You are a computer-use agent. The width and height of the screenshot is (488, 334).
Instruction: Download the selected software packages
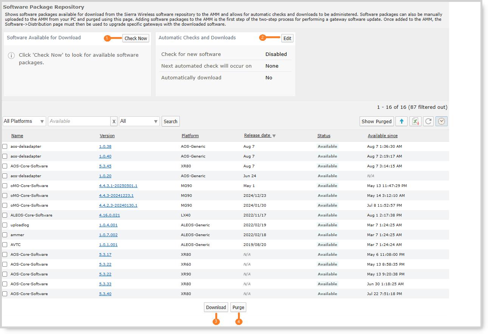pos(216,307)
